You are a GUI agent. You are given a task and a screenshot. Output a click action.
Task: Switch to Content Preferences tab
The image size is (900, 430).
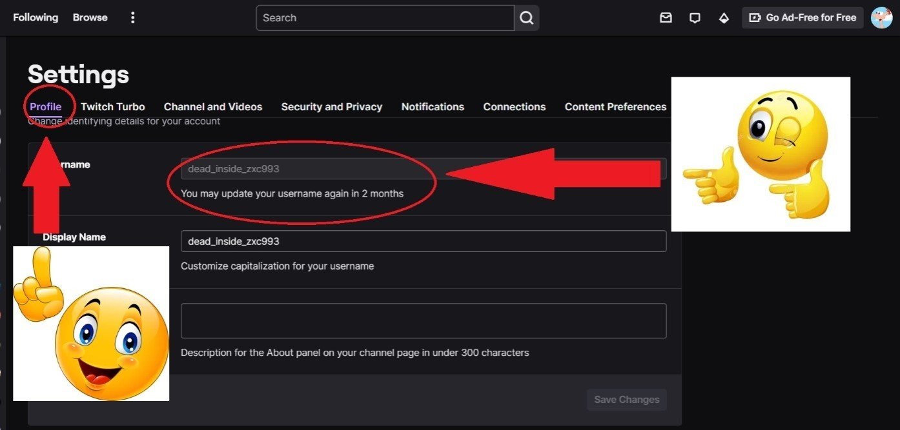615,107
